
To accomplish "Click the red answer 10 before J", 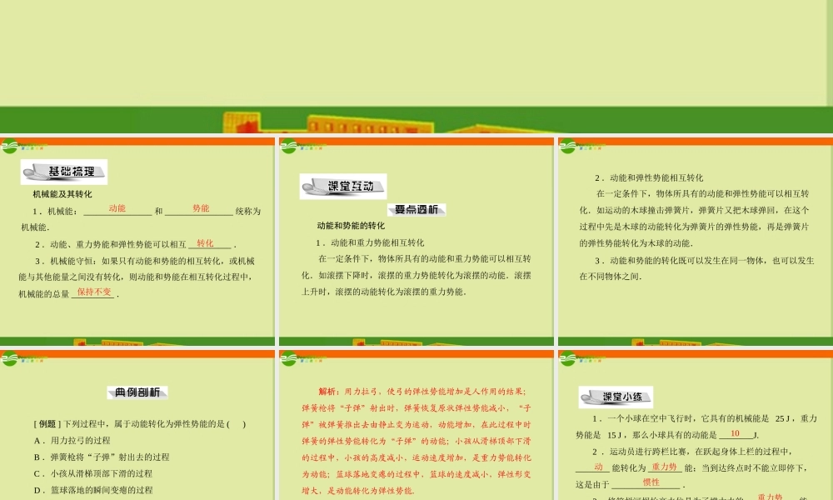I will pyautogui.click(x=736, y=433).
